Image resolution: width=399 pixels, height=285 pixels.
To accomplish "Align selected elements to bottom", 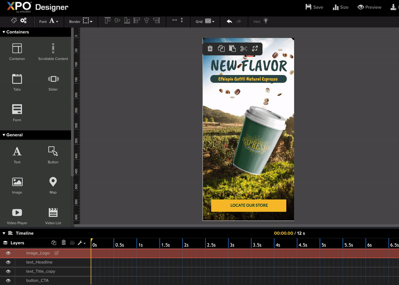I will pyautogui.click(x=127, y=21).
